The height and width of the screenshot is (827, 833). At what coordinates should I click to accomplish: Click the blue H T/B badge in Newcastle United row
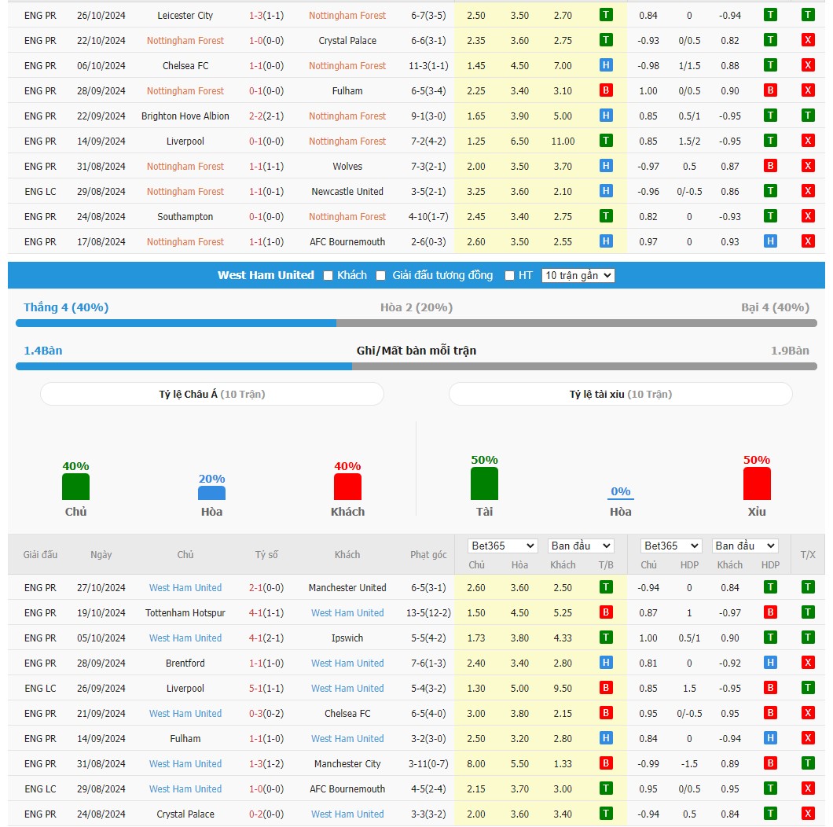pos(606,191)
